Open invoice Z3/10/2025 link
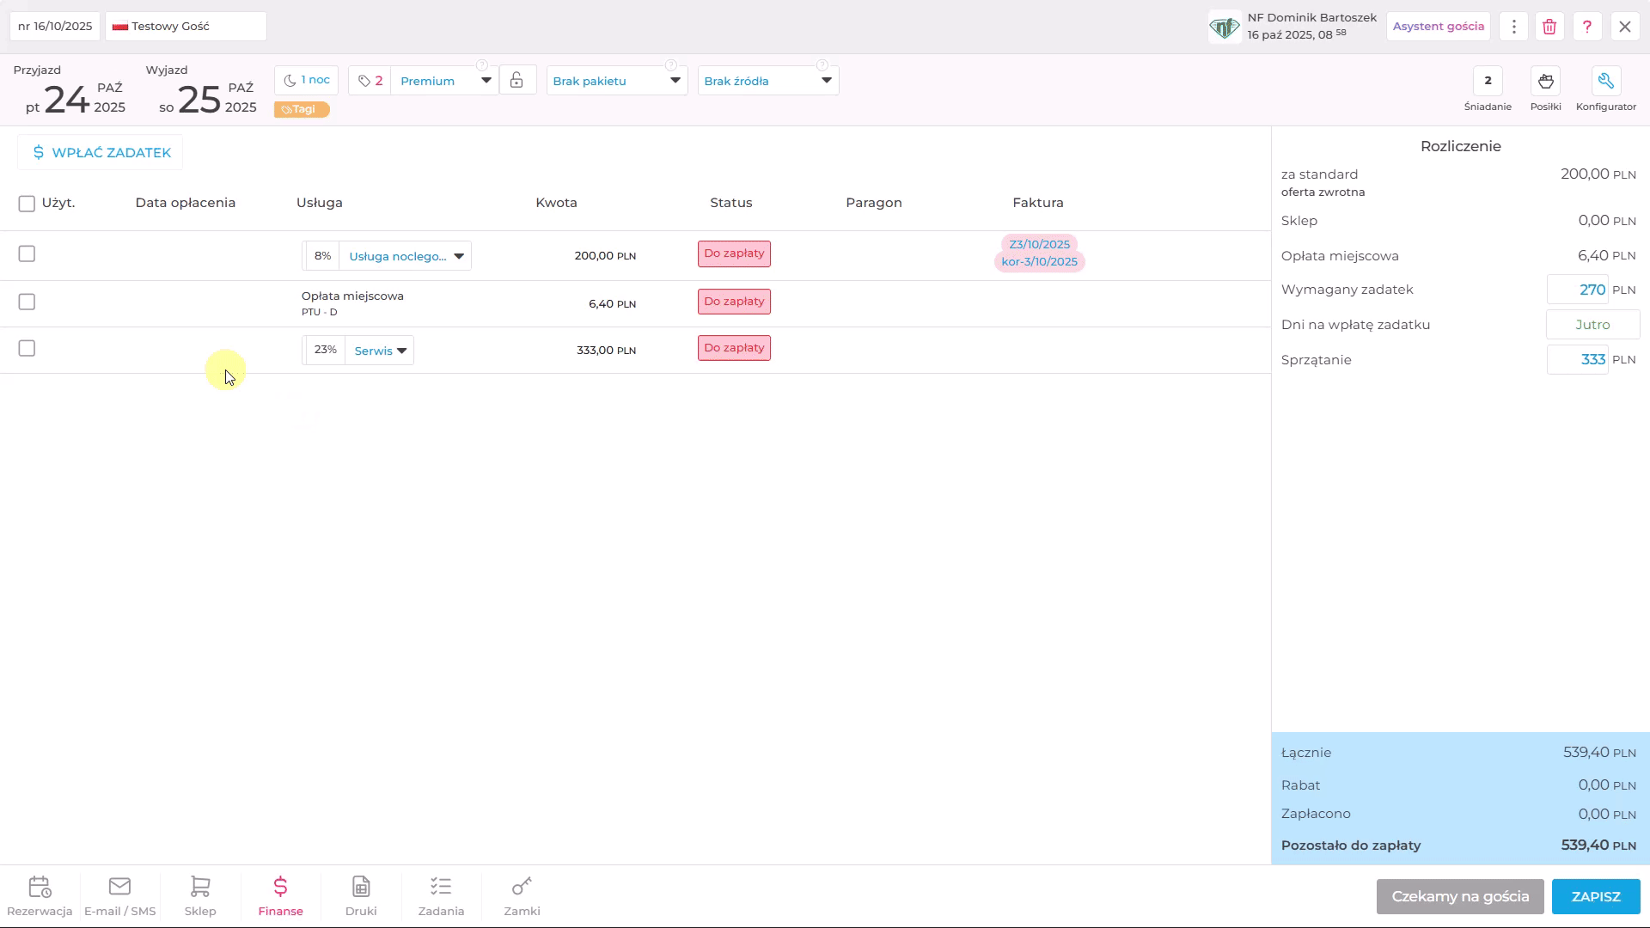This screenshot has width=1650, height=928. pos(1040,244)
